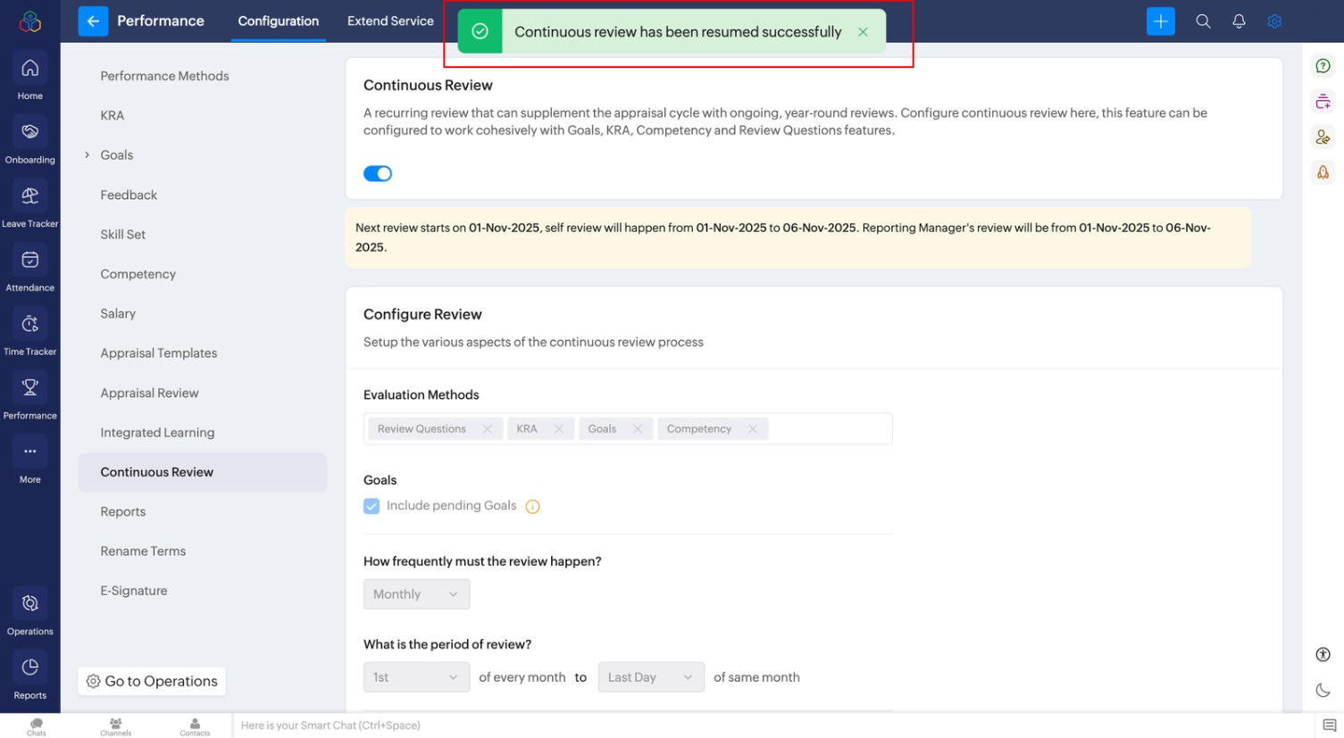Toggle the Continuous Review switch
The width and height of the screenshot is (1344, 738).
[x=378, y=173]
